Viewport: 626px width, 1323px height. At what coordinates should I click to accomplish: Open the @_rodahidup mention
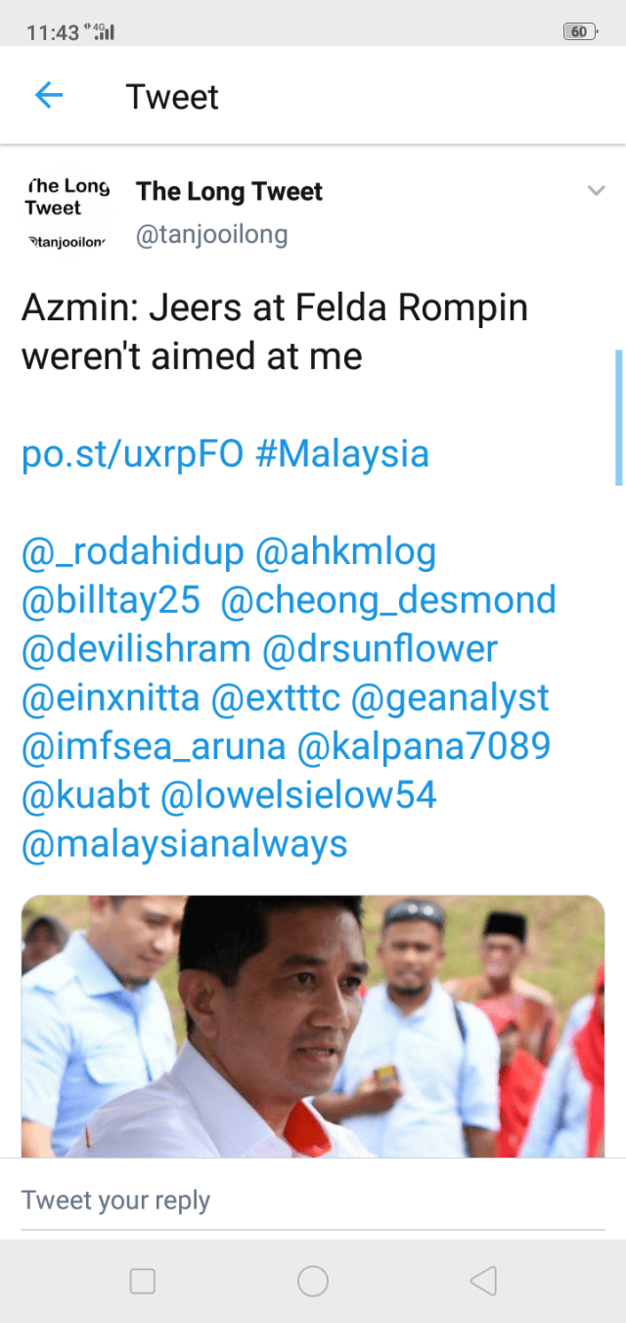click(x=132, y=553)
